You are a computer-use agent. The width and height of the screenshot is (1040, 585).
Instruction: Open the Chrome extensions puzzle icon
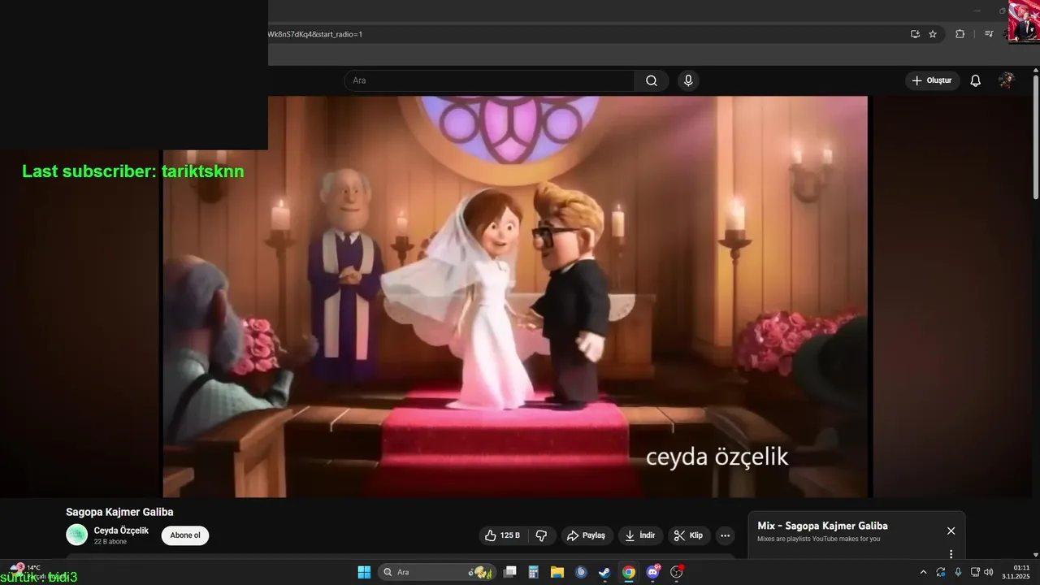(x=960, y=34)
